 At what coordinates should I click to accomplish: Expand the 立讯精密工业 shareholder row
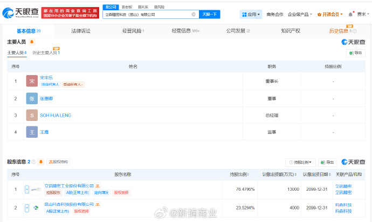point(27,190)
